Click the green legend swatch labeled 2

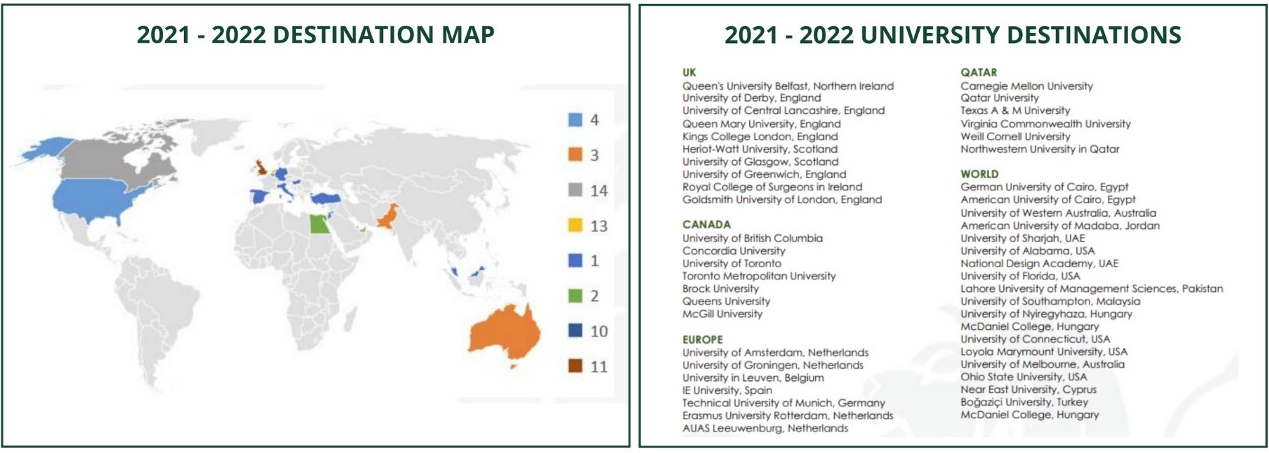point(574,295)
